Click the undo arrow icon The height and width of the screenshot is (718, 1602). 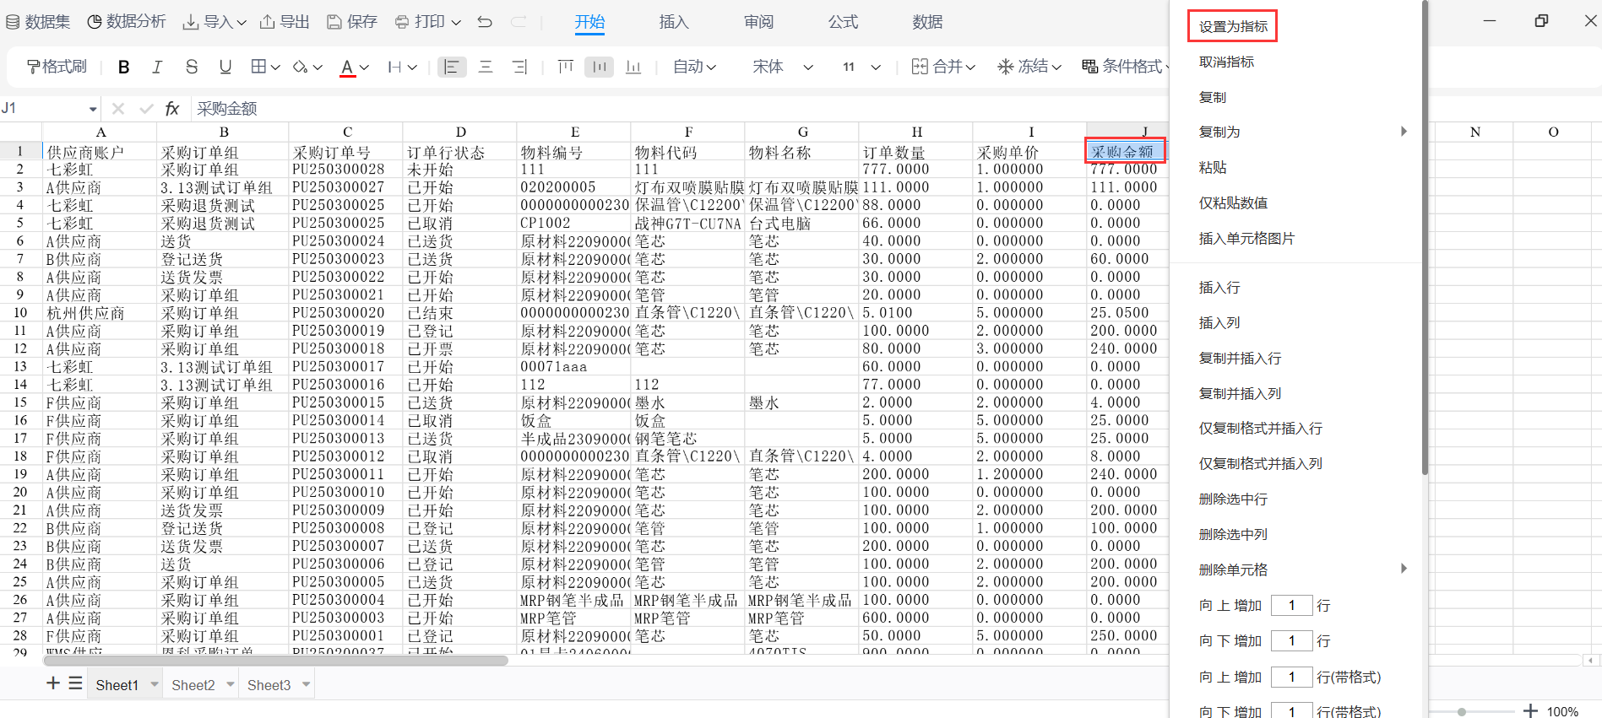click(485, 22)
